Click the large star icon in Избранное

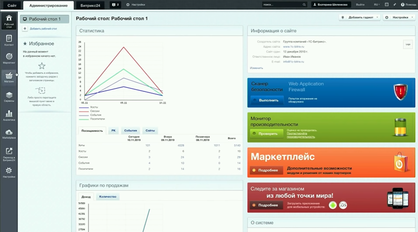coord(42,66)
